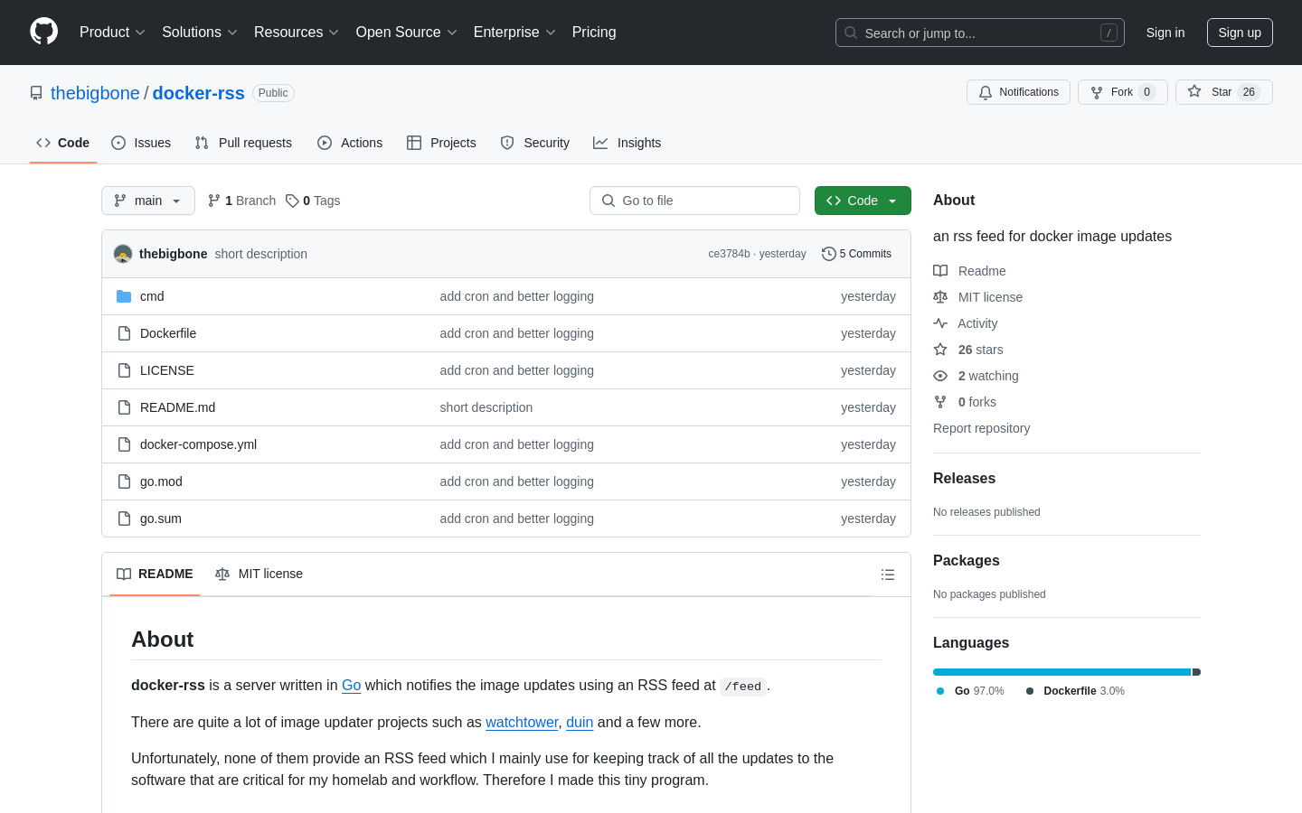Focus the Search or jump to field
This screenshot has width=1302, height=813.
[x=980, y=33]
